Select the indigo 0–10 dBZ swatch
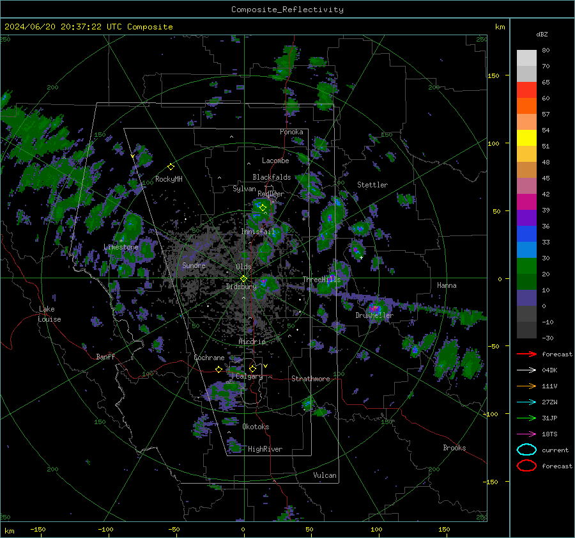Image resolution: width=575 pixels, height=538 pixels. (526, 297)
